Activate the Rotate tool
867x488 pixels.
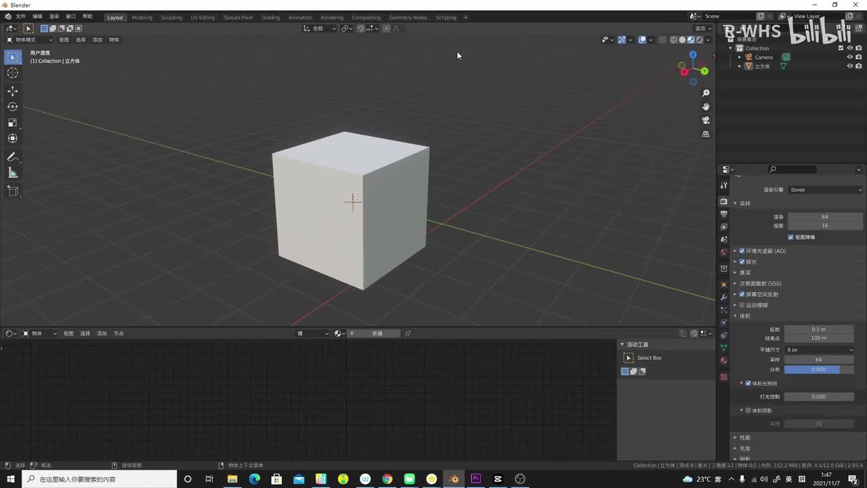coord(13,106)
